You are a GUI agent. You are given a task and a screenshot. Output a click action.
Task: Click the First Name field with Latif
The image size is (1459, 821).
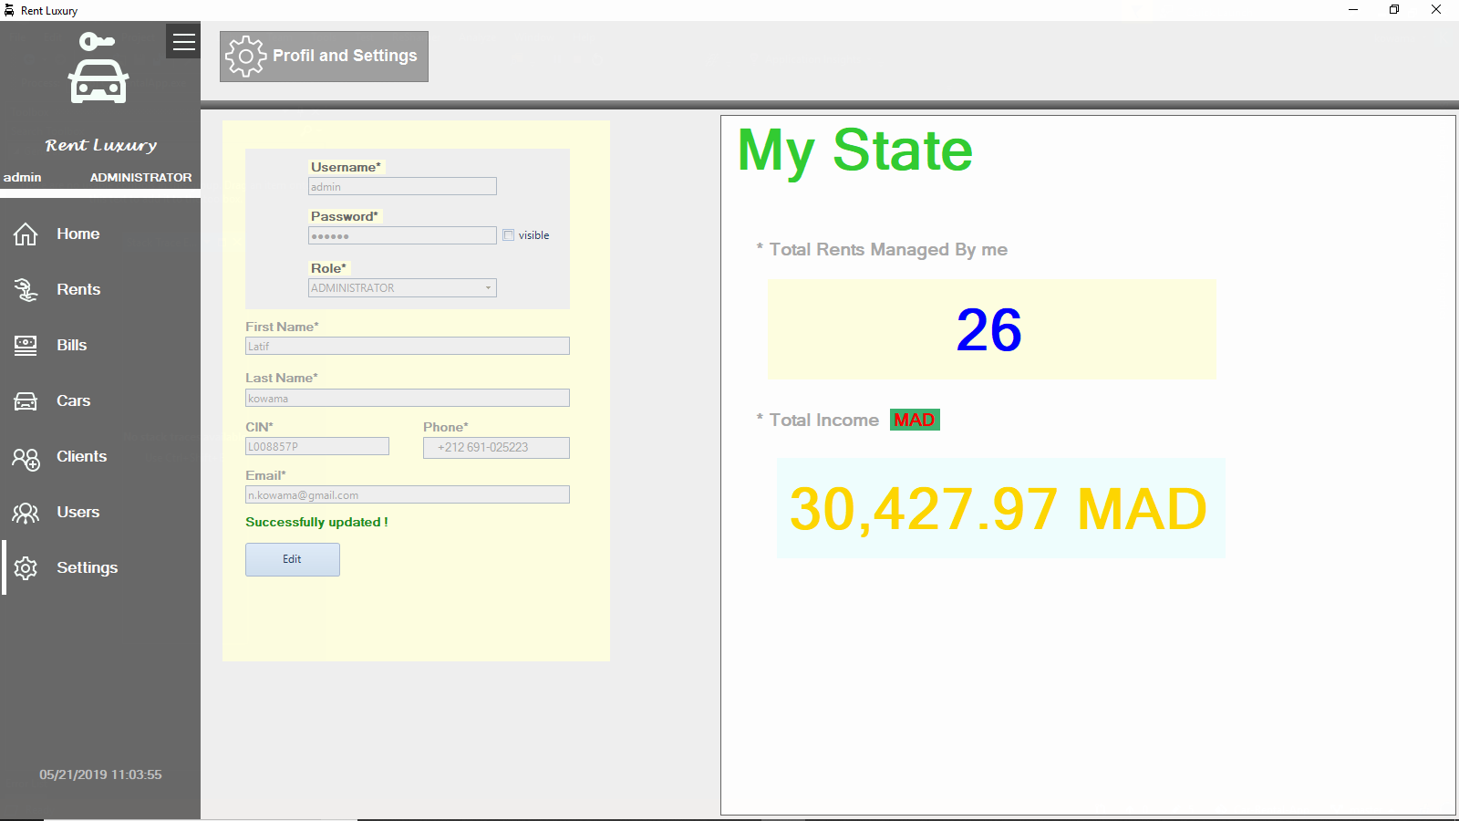click(x=408, y=347)
